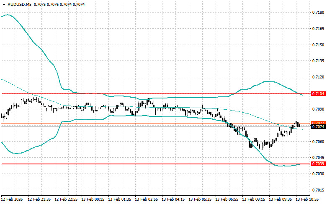Click the 0.7060 price scale value
This screenshot has width=327, height=204.
[x=318, y=142]
